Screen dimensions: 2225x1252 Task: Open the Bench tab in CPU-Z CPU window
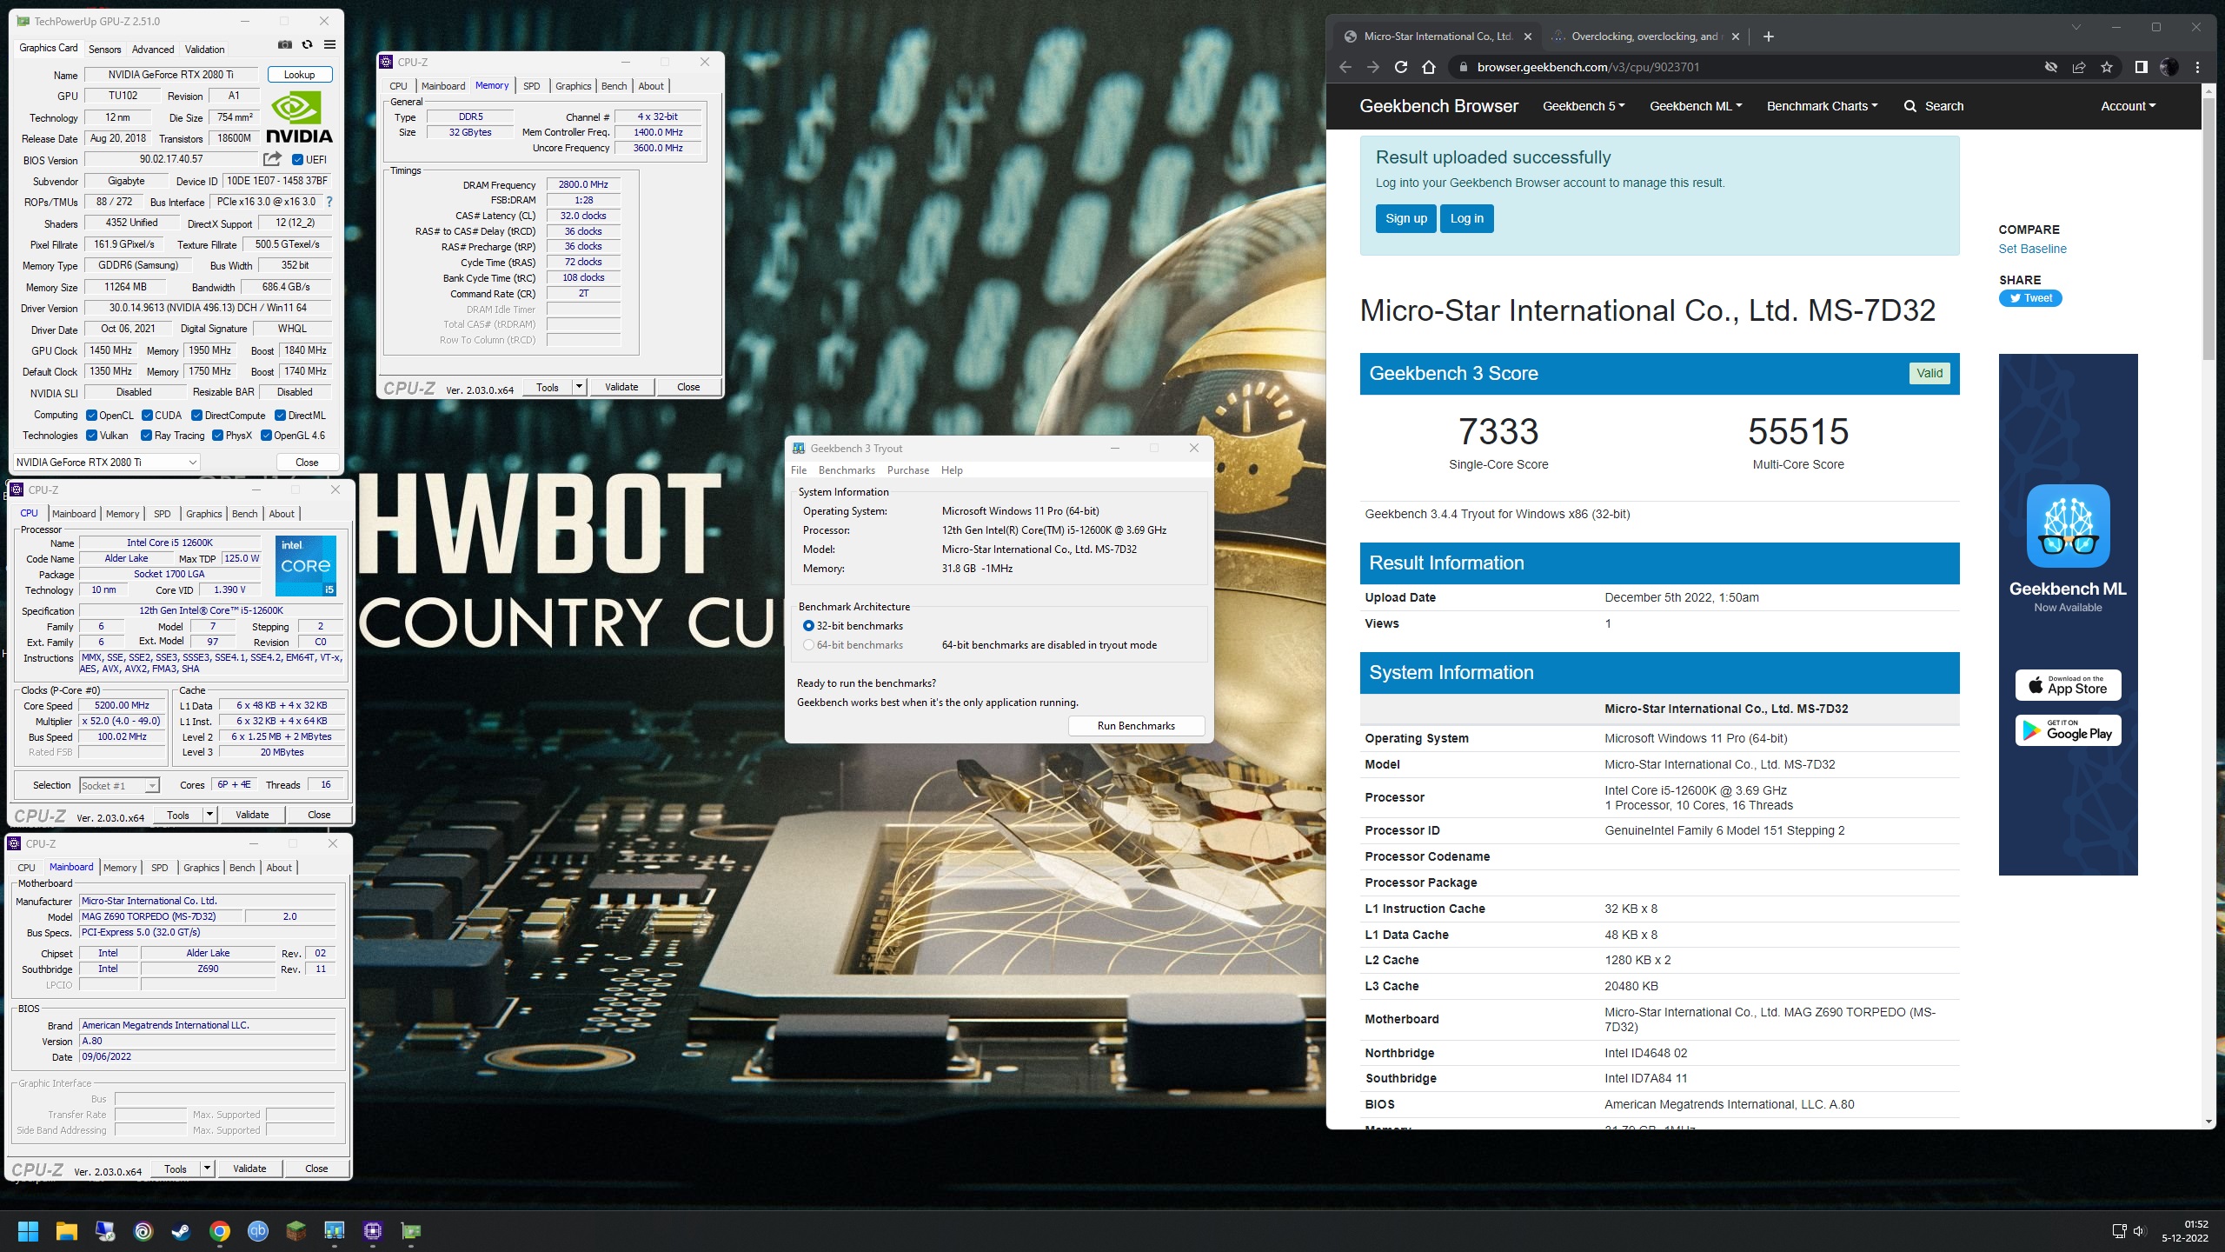[x=244, y=514]
